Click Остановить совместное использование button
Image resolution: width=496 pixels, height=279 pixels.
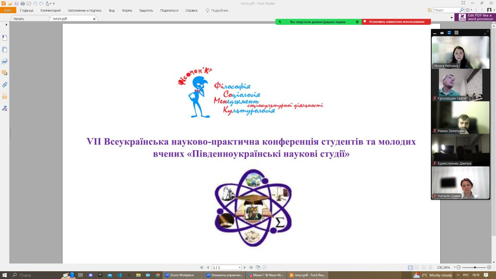tap(396, 22)
